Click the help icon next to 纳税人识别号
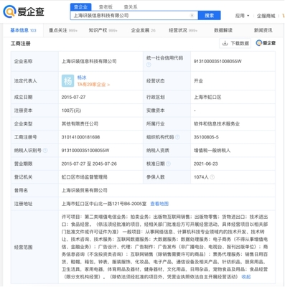 pyautogui.click(x=45, y=151)
